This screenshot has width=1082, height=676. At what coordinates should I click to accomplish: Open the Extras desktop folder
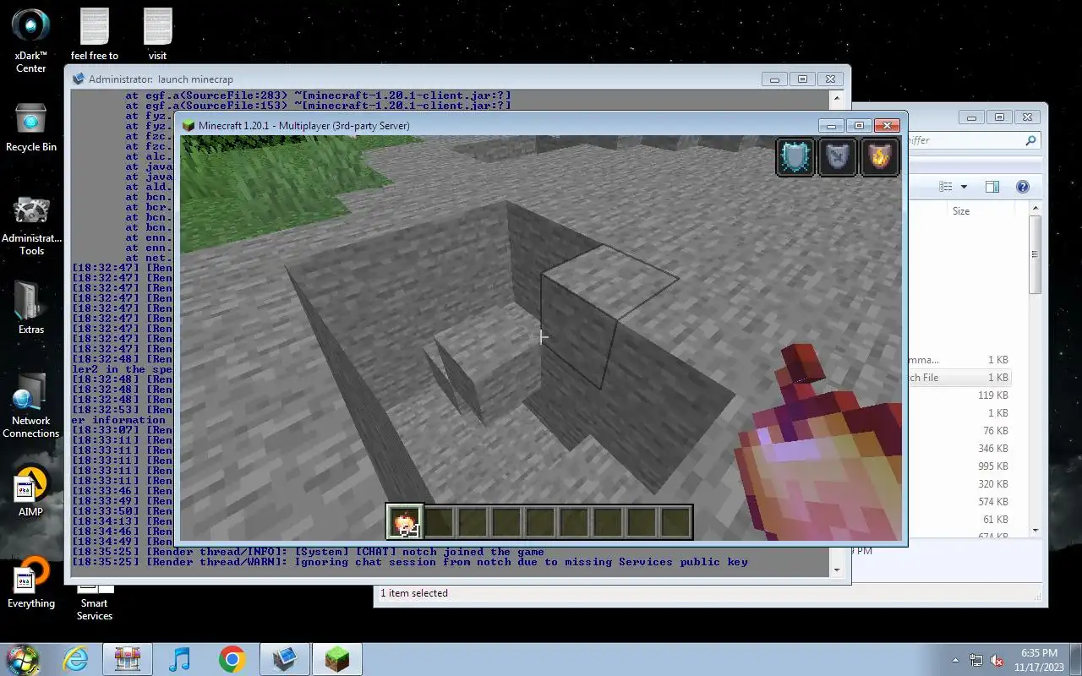(x=31, y=306)
